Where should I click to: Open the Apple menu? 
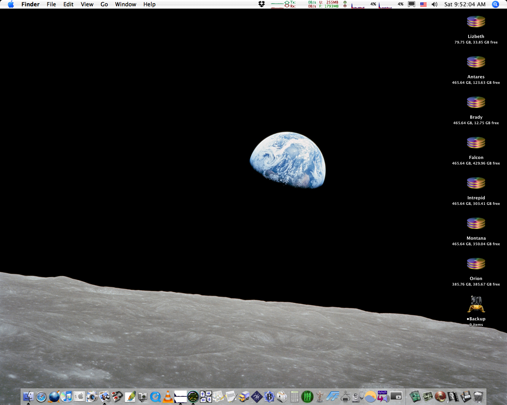point(11,4)
